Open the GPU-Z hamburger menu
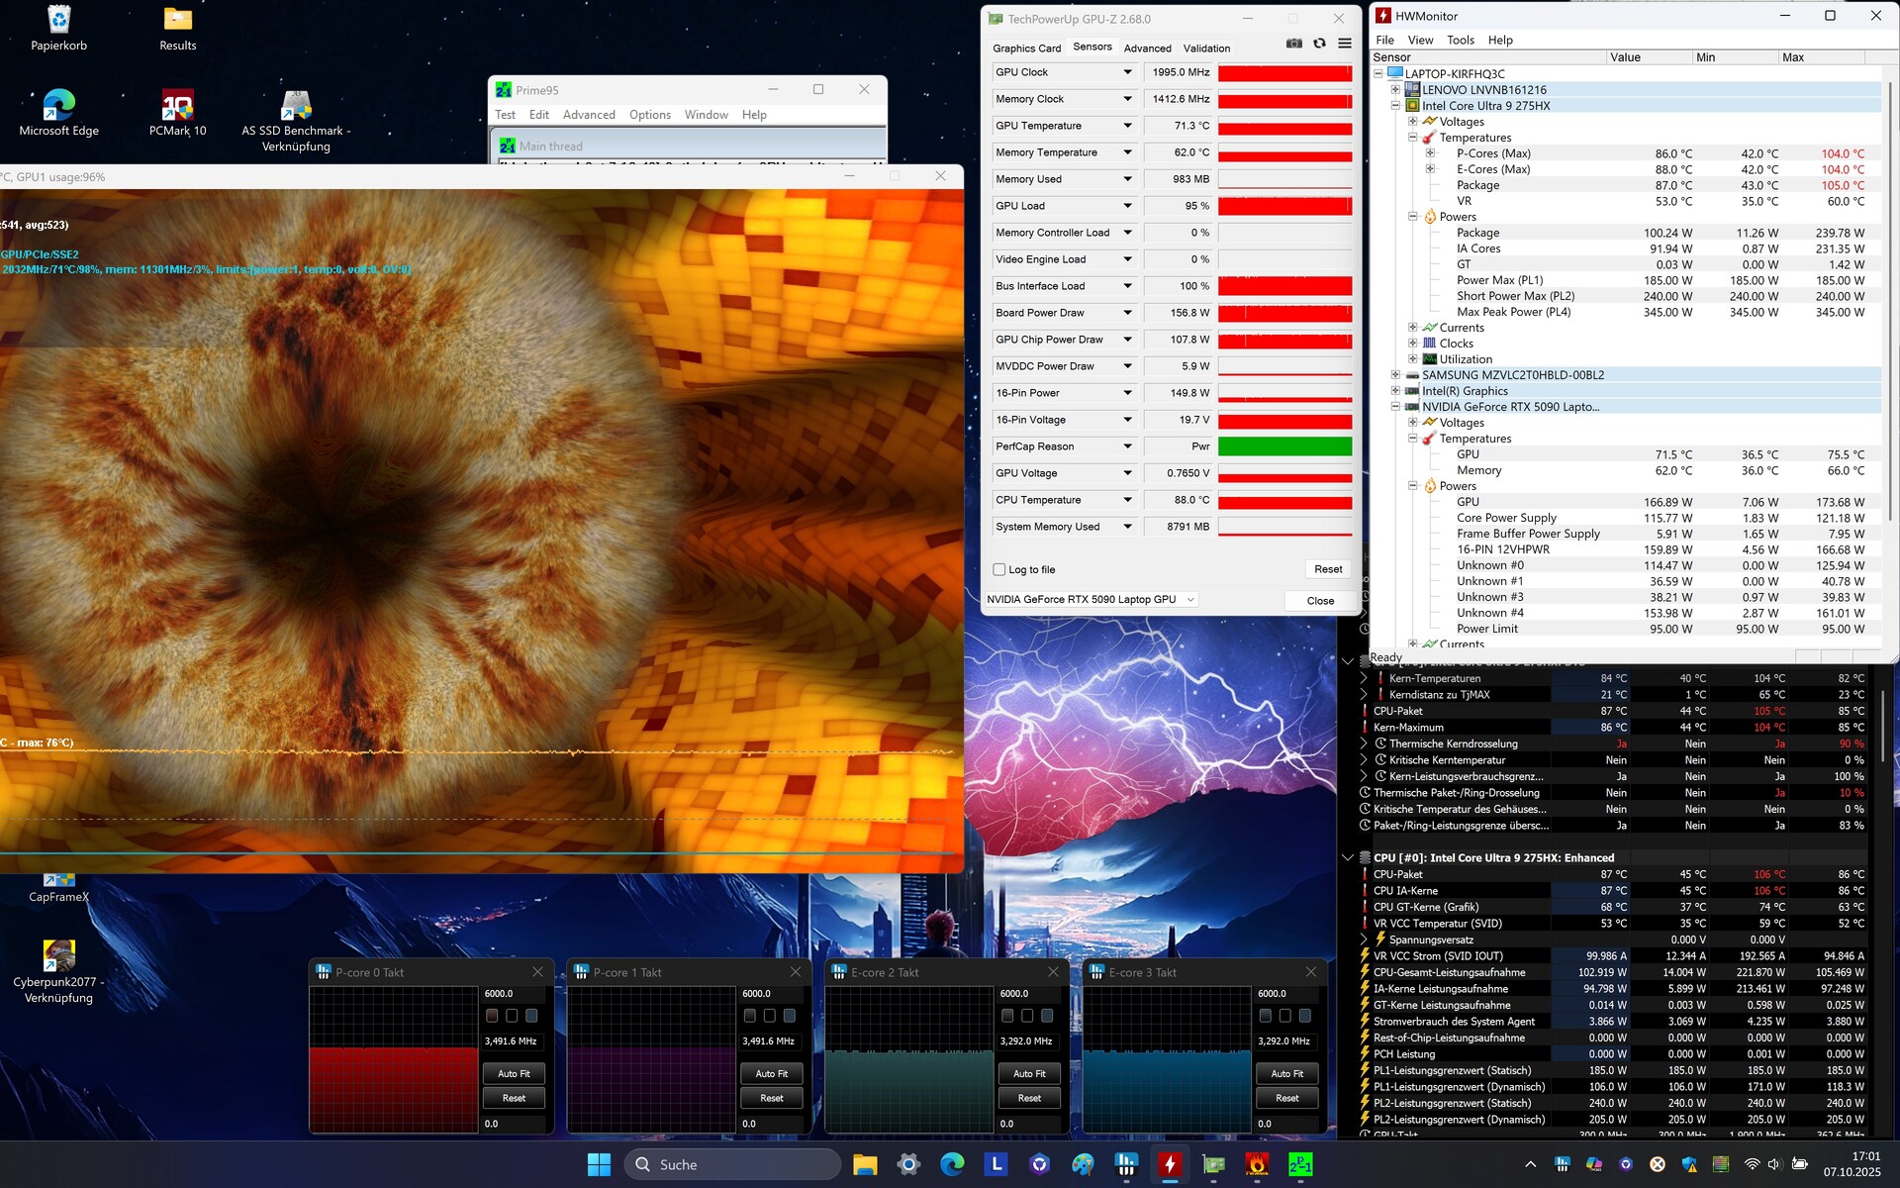Viewport: 1900px width, 1188px height. (x=1345, y=44)
